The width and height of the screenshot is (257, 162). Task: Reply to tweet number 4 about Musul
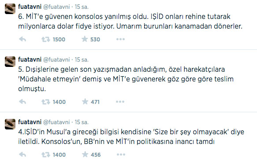pos(22,155)
